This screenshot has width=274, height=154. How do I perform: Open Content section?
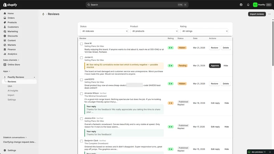12,40
